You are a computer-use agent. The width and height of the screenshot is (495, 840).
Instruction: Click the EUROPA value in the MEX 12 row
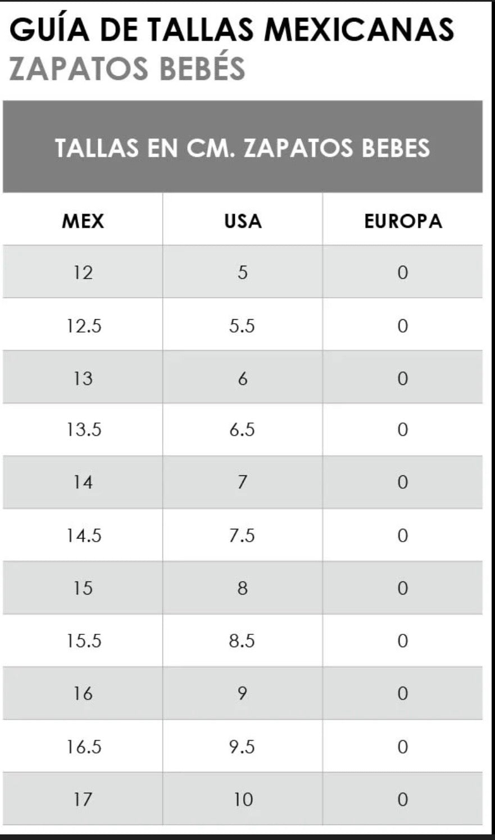click(402, 273)
